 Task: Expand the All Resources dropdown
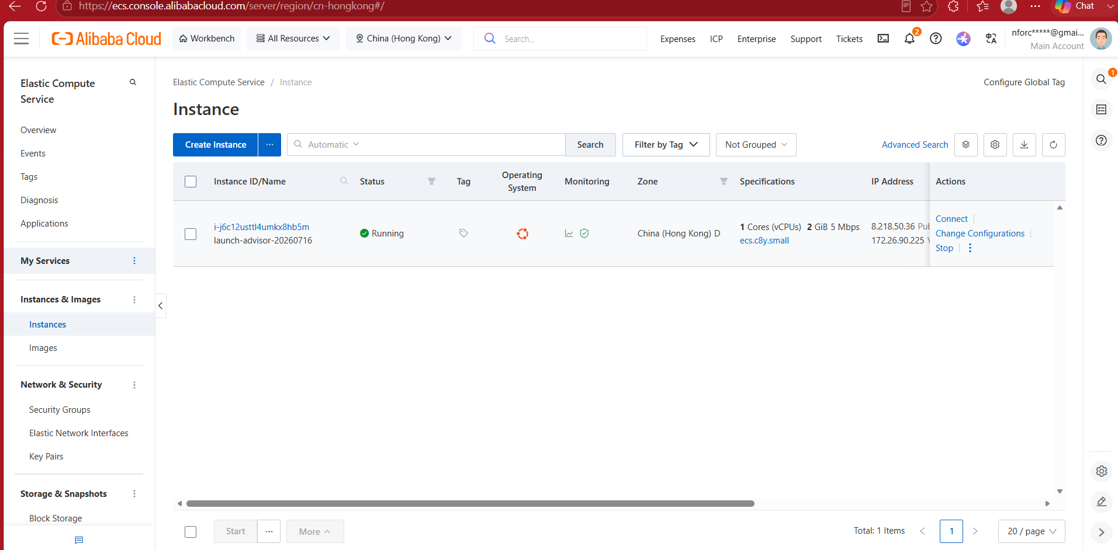(293, 39)
